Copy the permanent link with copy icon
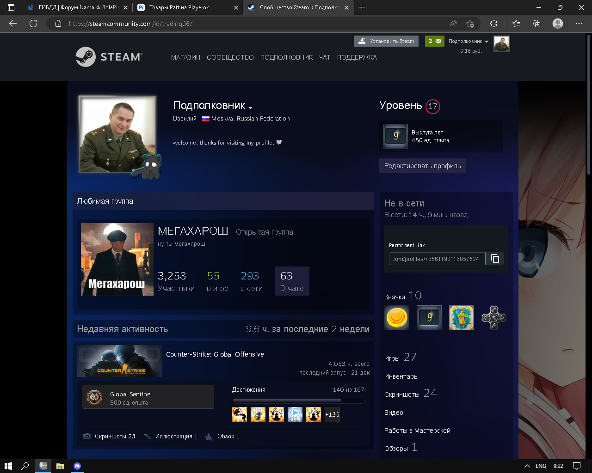The height and width of the screenshot is (473, 592). tap(495, 259)
